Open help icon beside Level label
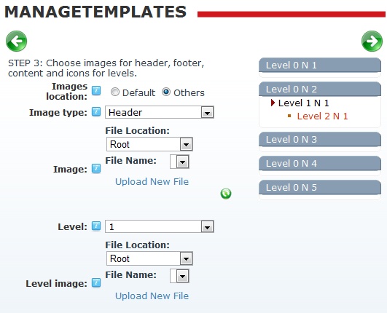 pyautogui.click(x=96, y=226)
